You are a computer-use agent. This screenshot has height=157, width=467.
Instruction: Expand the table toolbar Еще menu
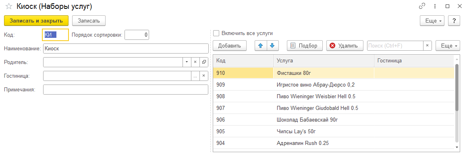point(448,45)
